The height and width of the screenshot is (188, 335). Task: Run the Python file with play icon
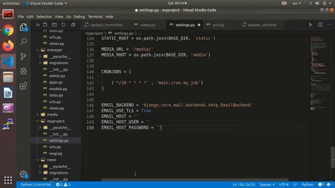[x=310, y=25]
